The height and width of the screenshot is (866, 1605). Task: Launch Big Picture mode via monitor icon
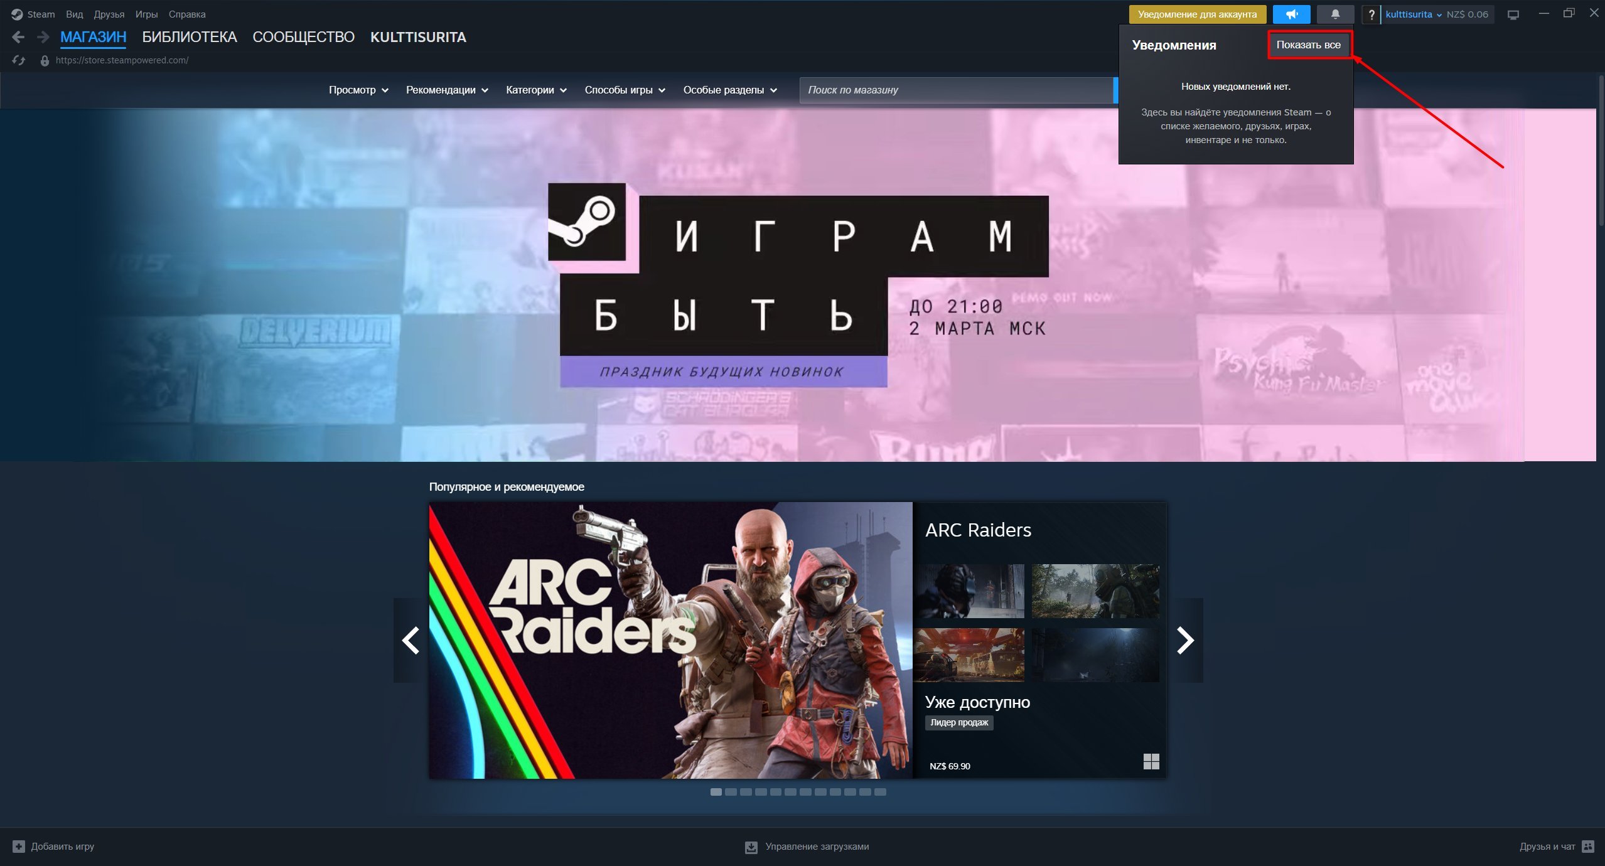pos(1513,14)
